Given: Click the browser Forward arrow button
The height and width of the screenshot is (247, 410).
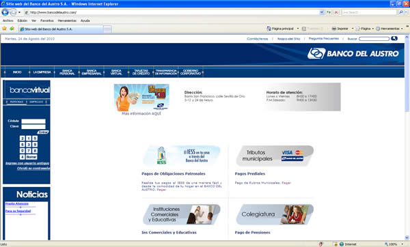Looking at the screenshot, I should click(x=13, y=12).
